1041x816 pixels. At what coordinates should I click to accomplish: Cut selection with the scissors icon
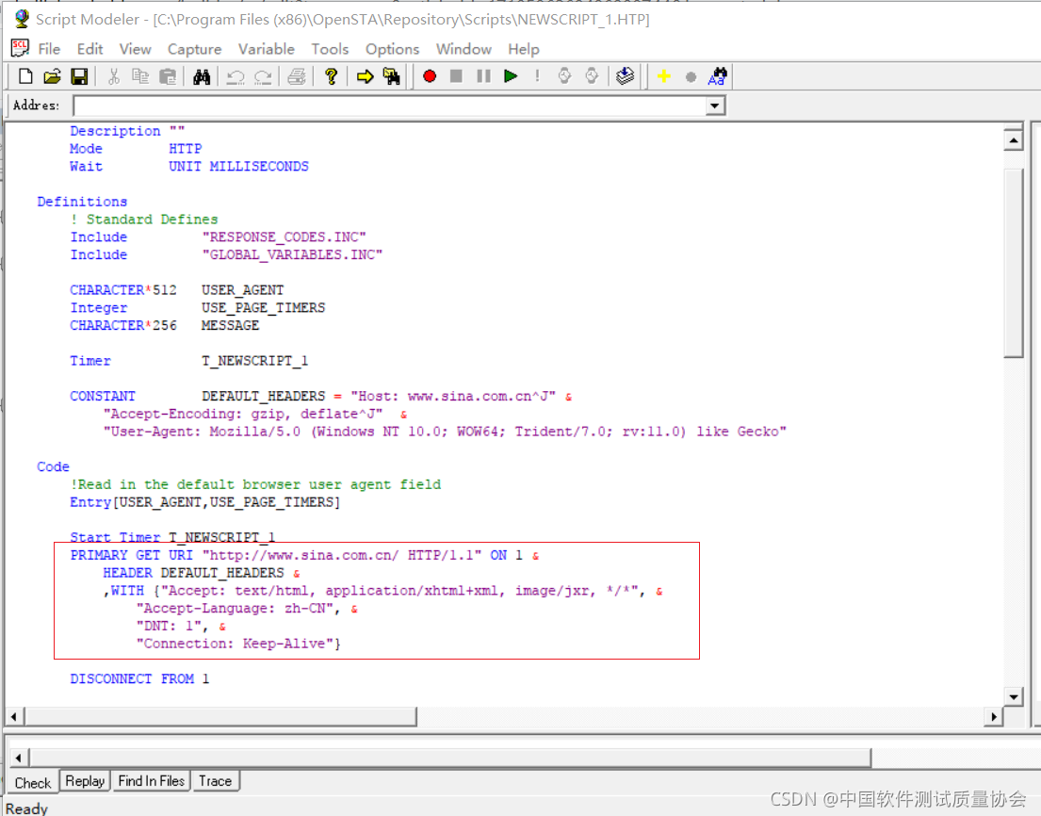(x=114, y=76)
